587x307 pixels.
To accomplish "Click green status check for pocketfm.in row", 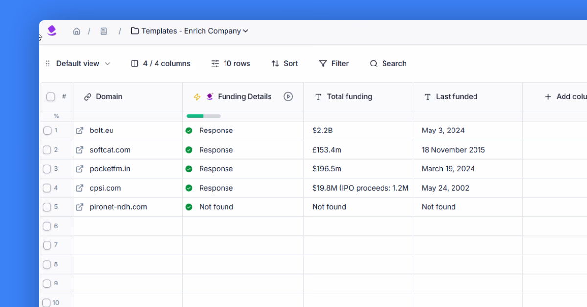I will click(189, 169).
